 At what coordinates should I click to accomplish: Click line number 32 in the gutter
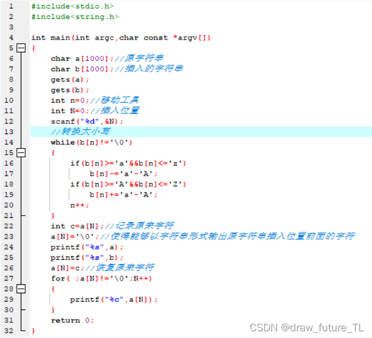9,331
